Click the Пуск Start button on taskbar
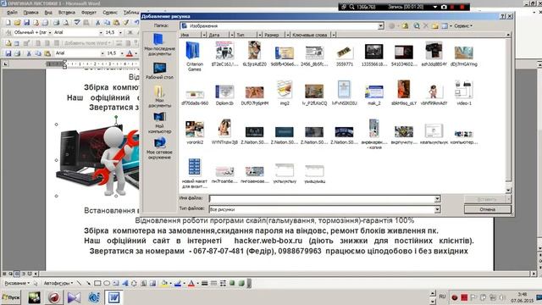The width and height of the screenshot is (542, 305). [x=11, y=297]
